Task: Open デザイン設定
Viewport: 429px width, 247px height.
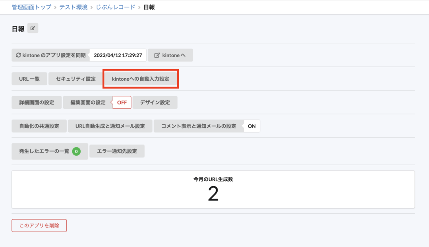Action: 155,102
